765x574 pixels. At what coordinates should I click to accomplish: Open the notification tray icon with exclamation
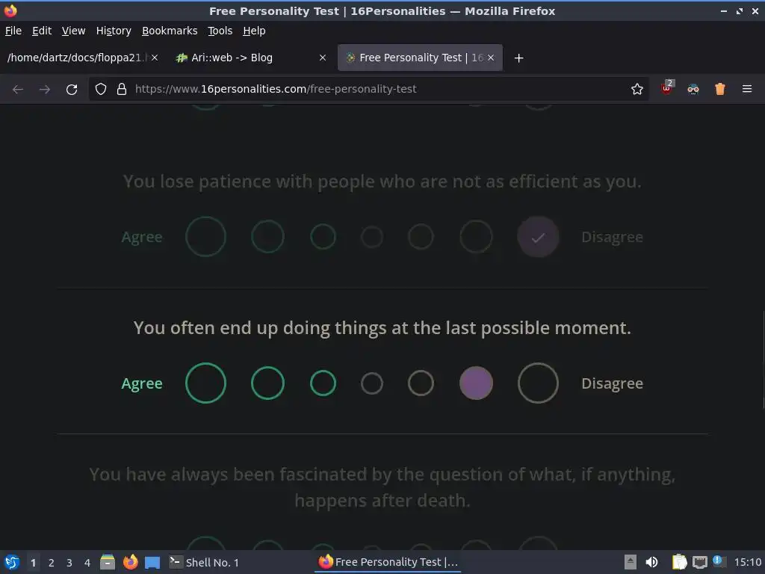tap(718, 561)
